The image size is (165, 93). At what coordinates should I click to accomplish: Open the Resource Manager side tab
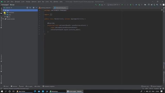(x=1, y=22)
